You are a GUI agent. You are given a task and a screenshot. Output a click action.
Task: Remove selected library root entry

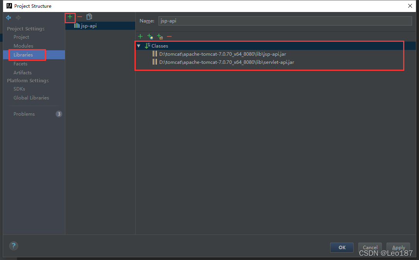click(x=169, y=36)
